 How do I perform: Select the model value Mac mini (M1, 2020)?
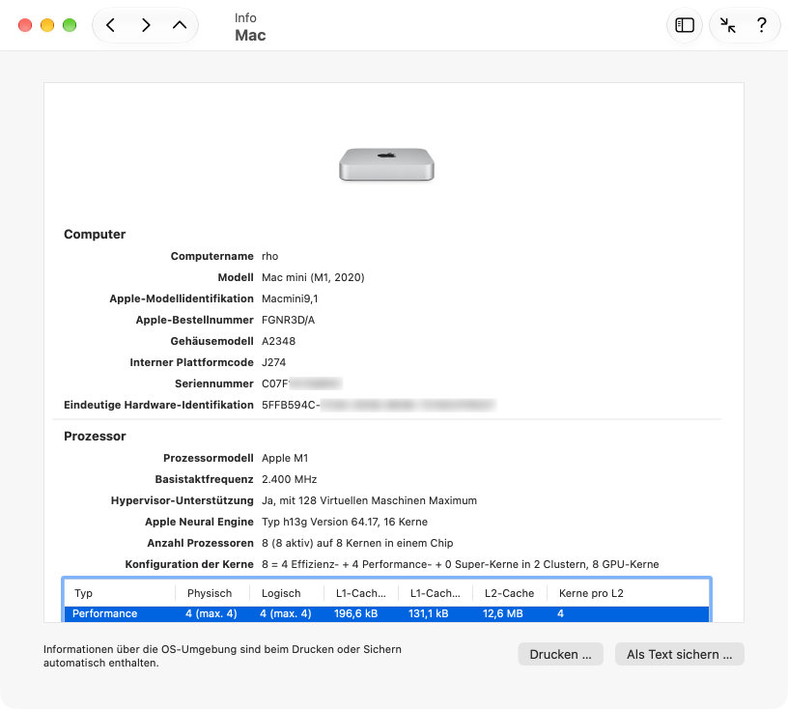[313, 277]
